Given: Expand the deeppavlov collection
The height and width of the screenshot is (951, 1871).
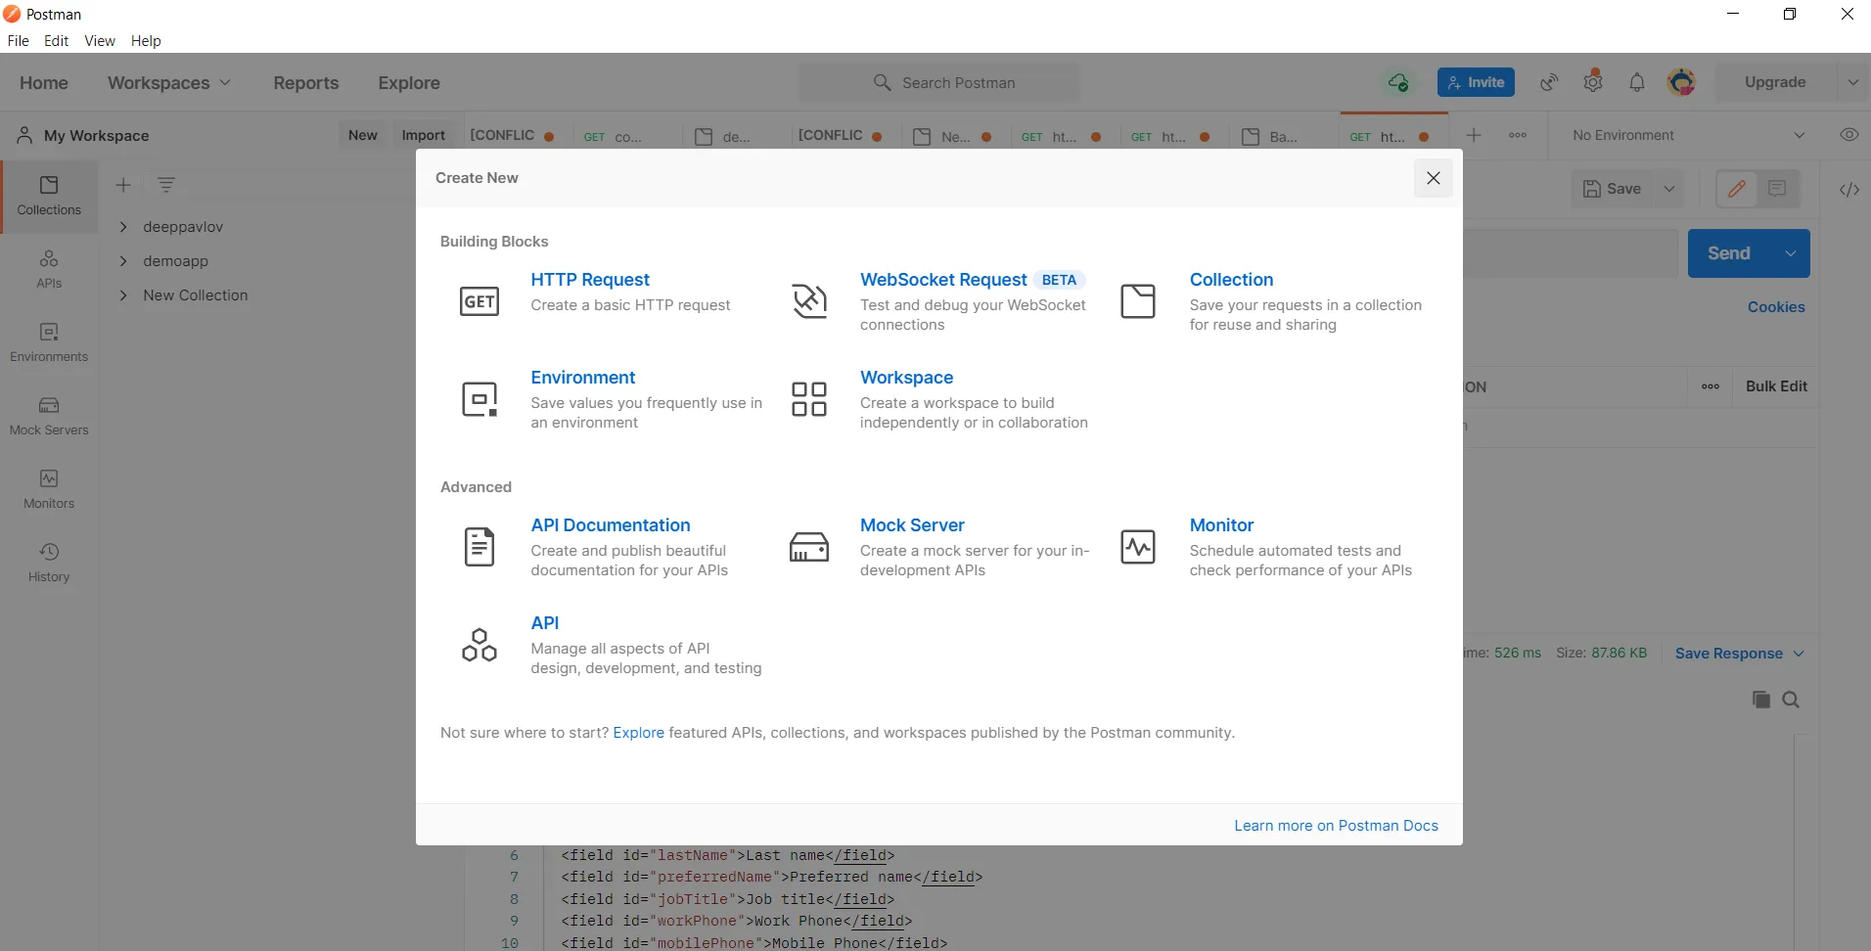Looking at the screenshot, I should click(123, 227).
